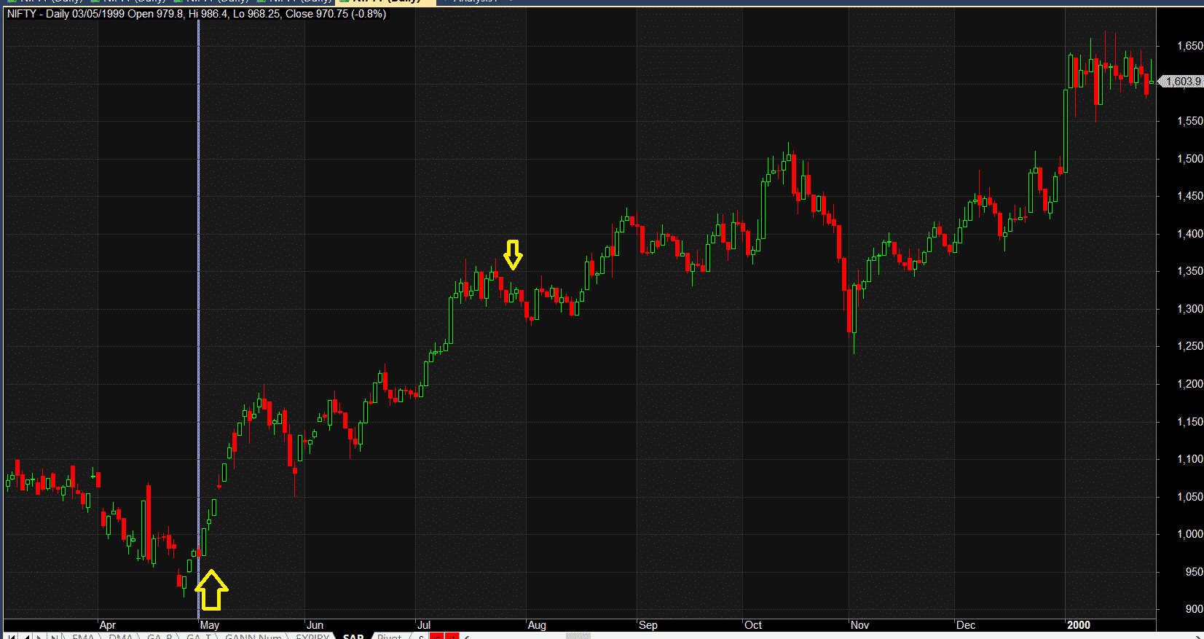Click the scrollbar left arrow button

click(x=467, y=637)
